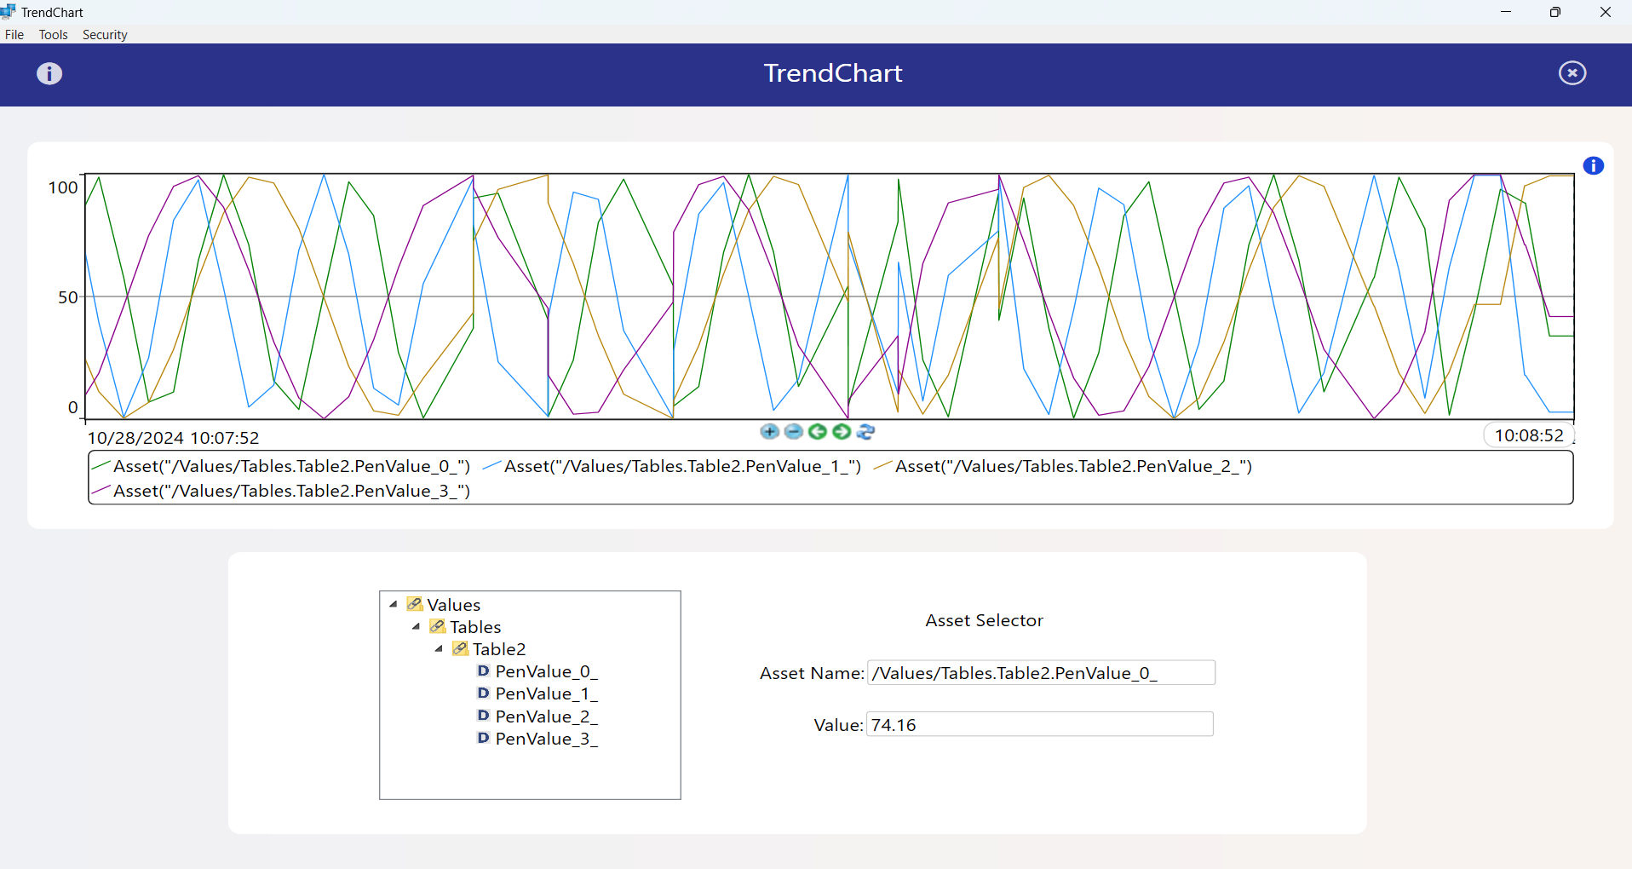Screen dimensions: 1632x869
Task: Open the Security menu
Action: point(105,35)
